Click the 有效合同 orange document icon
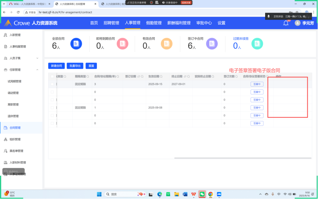The height and width of the screenshot is (199, 318). (166, 44)
